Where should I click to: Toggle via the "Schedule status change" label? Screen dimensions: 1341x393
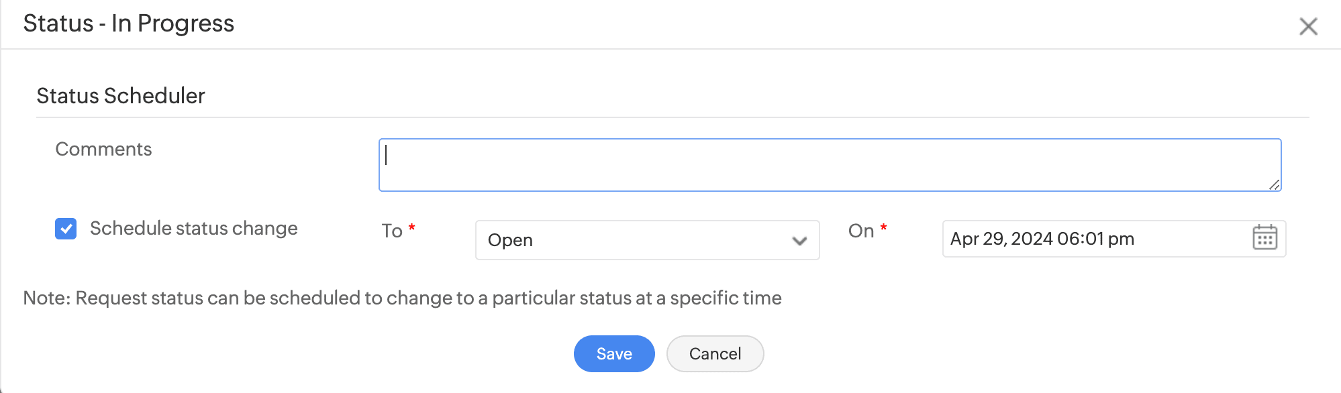tap(193, 229)
